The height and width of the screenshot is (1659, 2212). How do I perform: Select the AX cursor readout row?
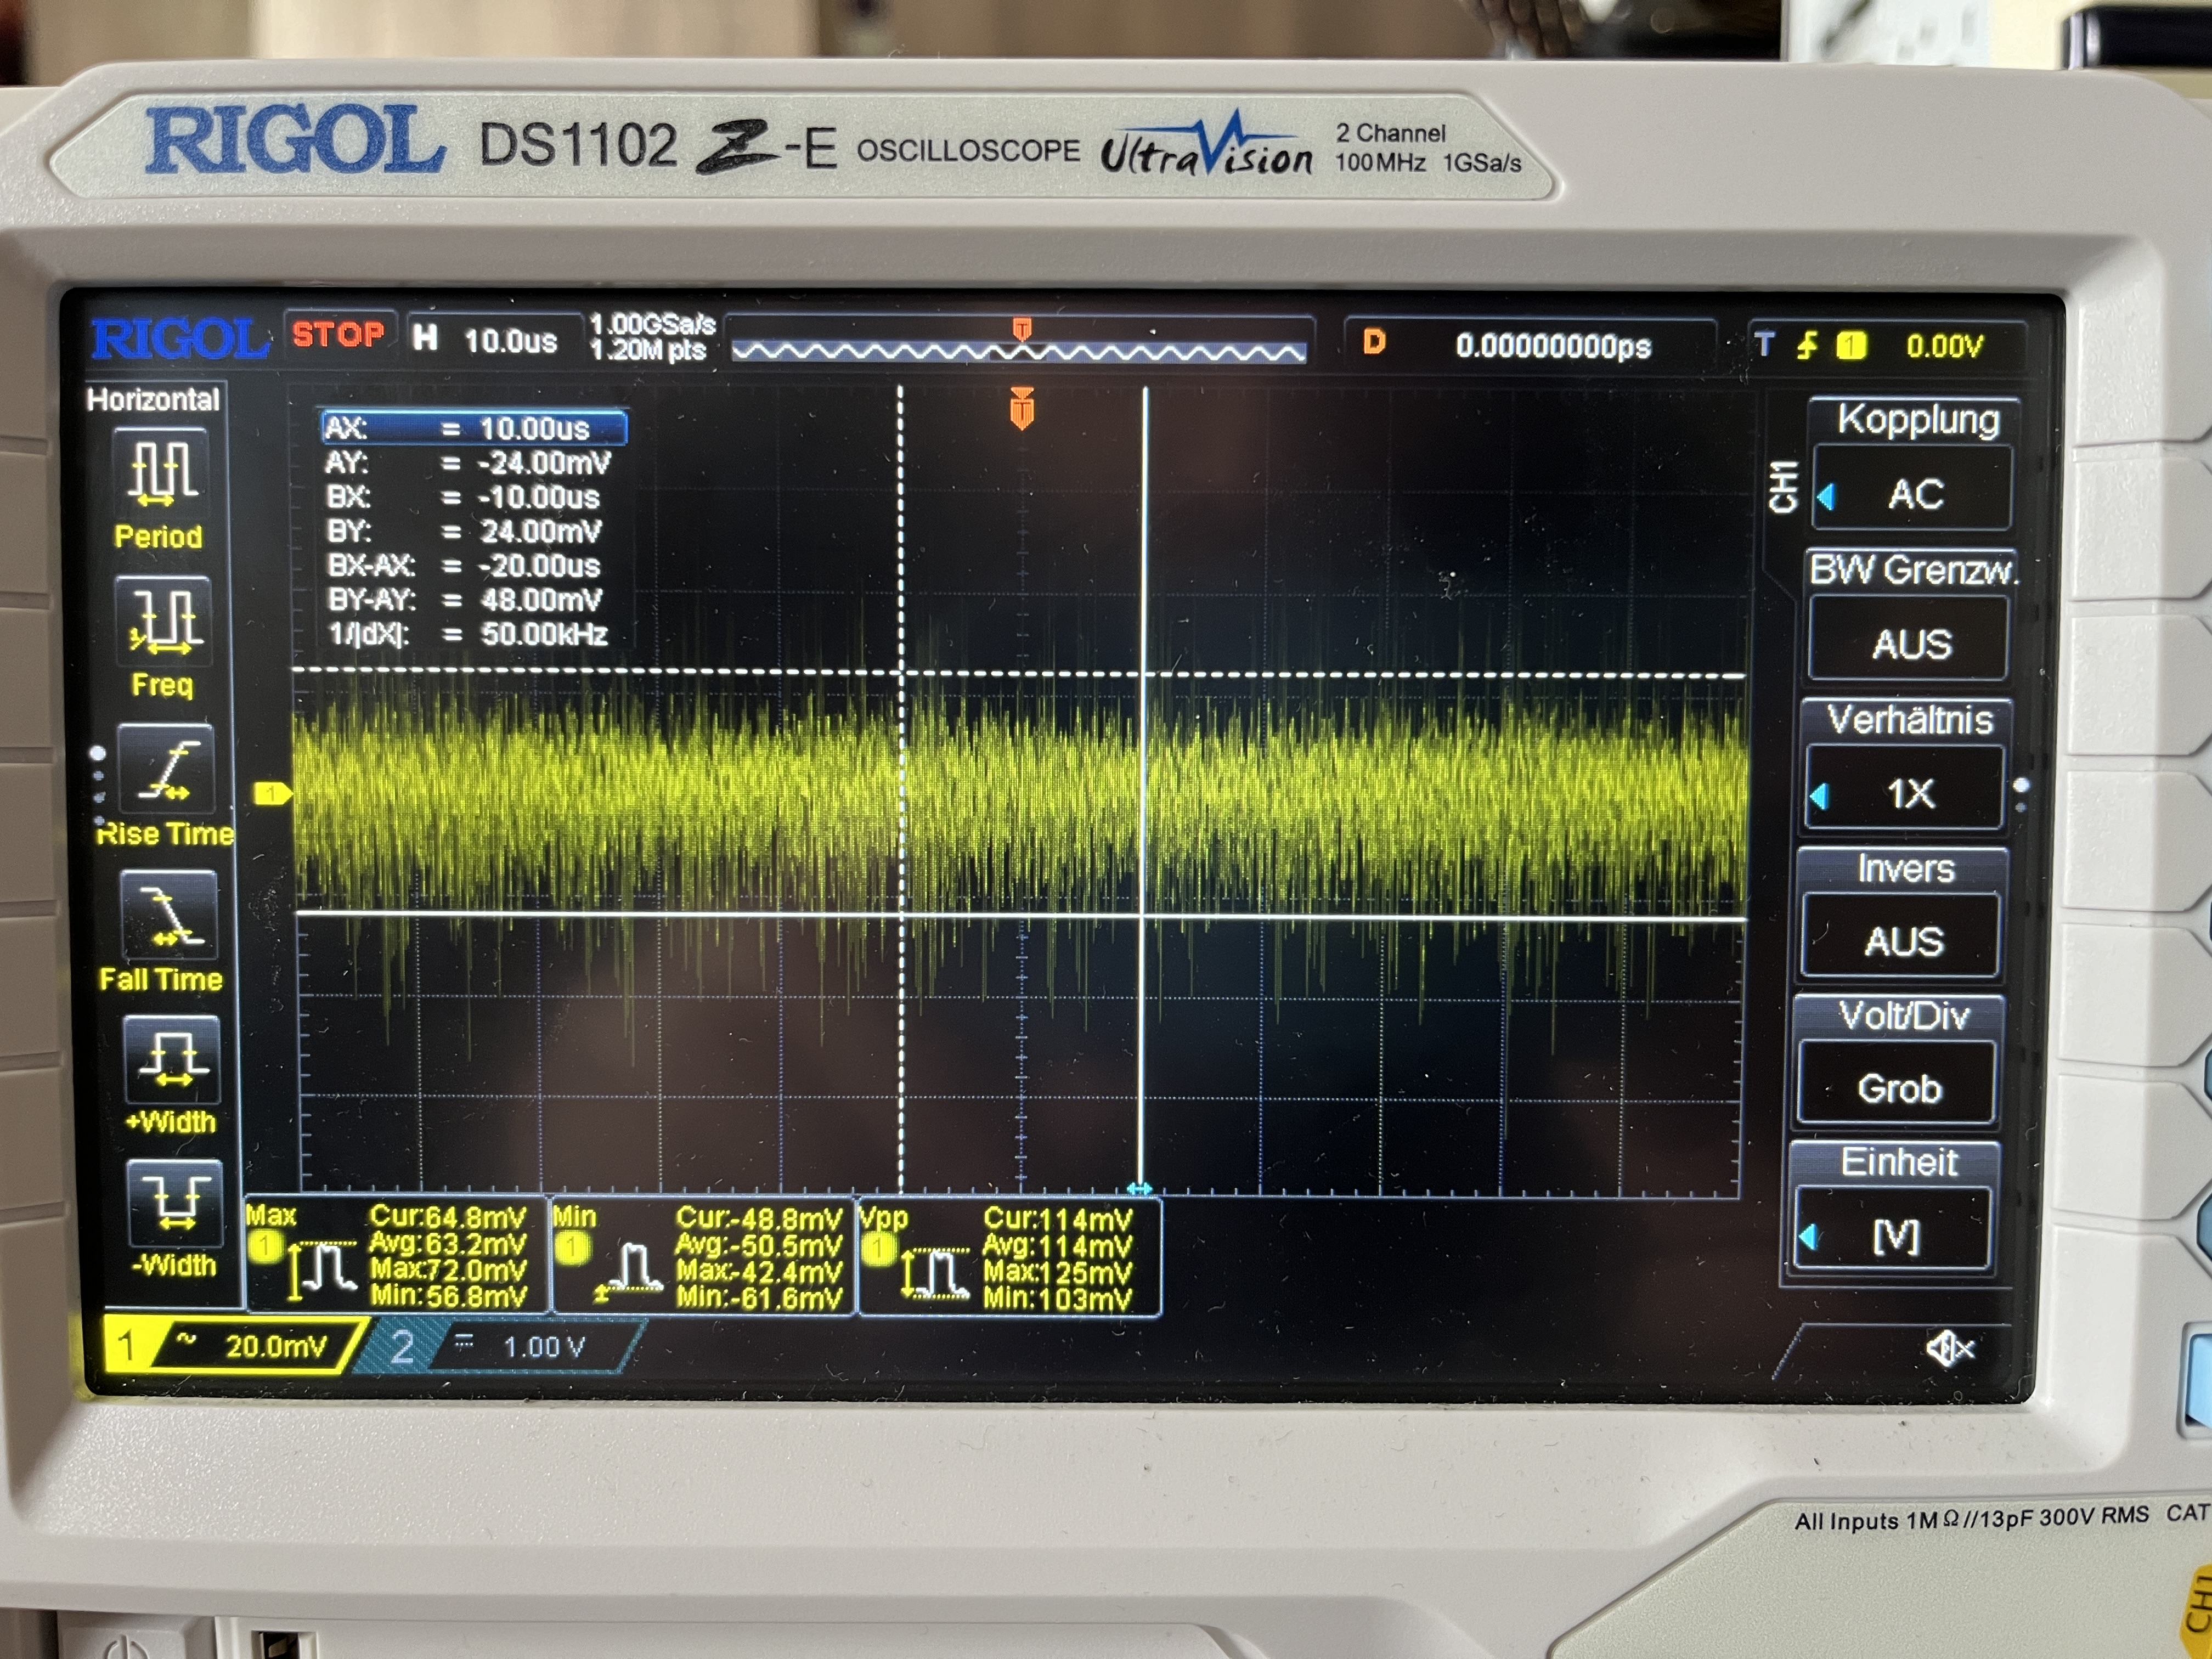474,428
